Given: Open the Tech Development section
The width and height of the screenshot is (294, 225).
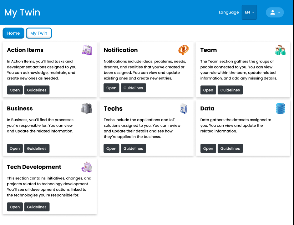Looking at the screenshot, I should pos(15,207).
